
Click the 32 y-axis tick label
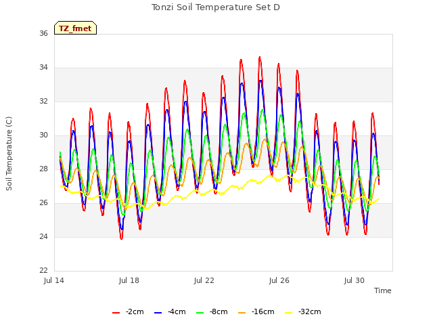(x=43, y=101)
